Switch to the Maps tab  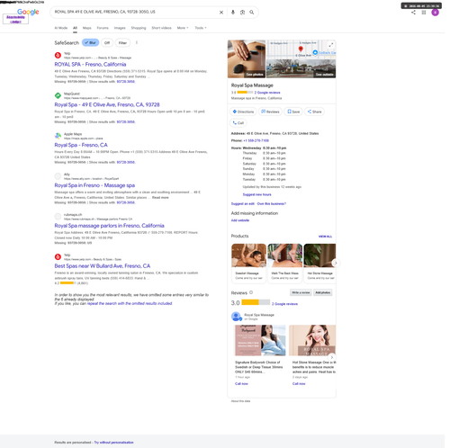click(x=86, y=28)
